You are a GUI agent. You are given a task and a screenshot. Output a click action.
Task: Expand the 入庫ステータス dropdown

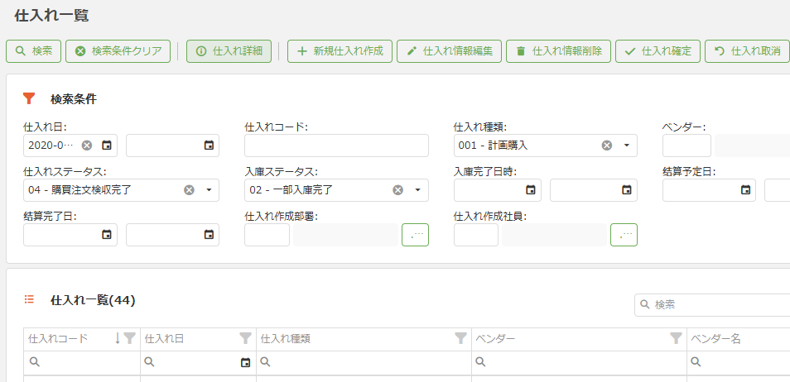(x=417, y=190)
